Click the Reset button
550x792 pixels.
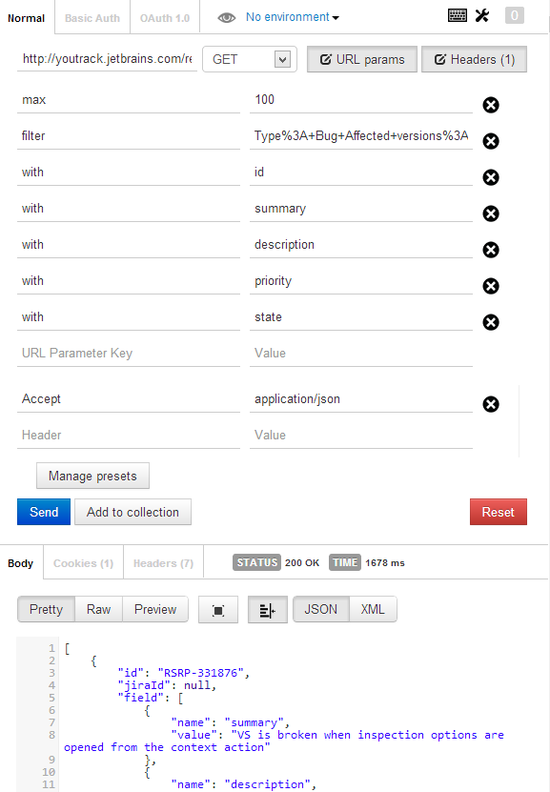498,512
